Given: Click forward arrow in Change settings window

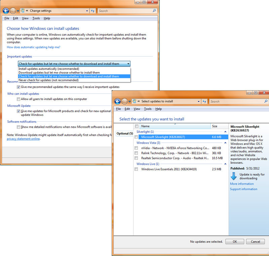Looking at the screenshot, I should (x=13, y=11).
